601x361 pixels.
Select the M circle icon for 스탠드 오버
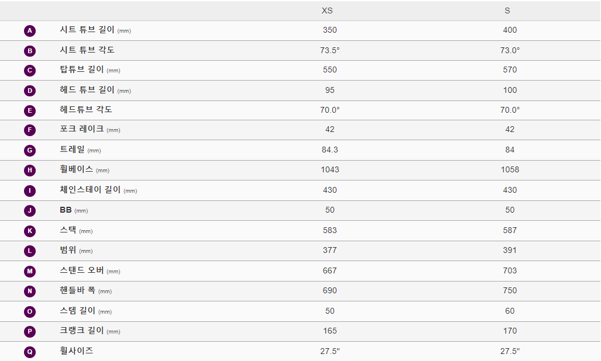pos(30,272)
